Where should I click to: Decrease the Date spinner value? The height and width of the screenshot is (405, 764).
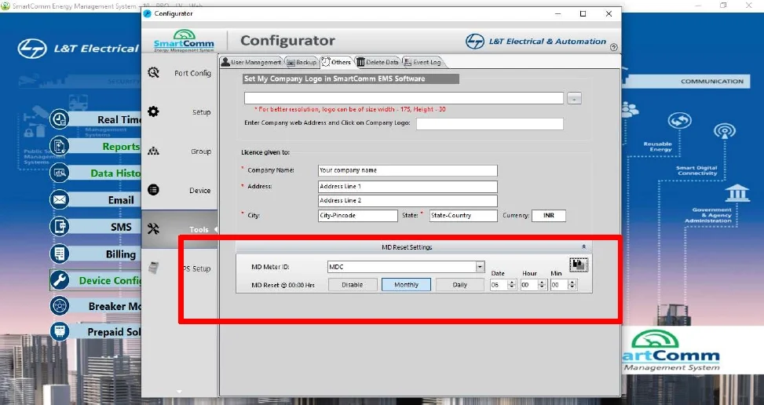click(512, 288)
